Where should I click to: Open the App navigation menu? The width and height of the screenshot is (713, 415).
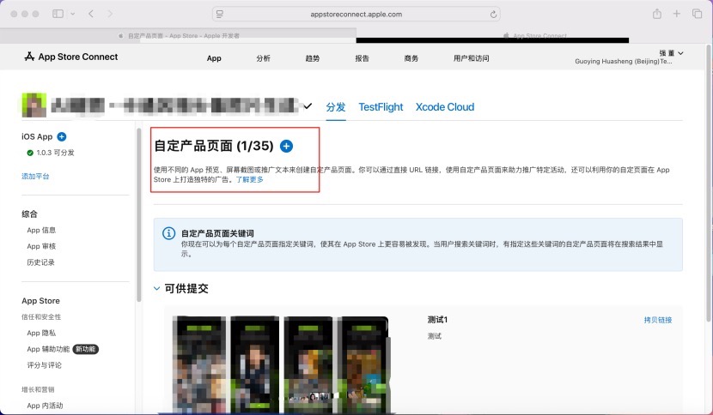click(214, 58)
